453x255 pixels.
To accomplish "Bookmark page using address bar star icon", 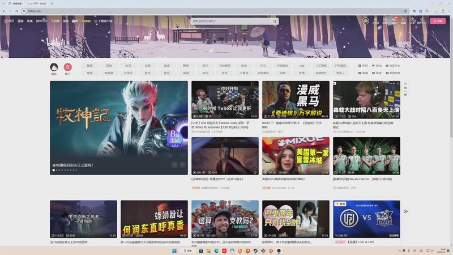I will click(405, 11).
